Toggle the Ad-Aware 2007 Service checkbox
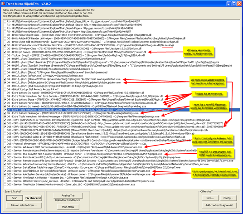This screenshot has width=243, height=214. (5, 147)
